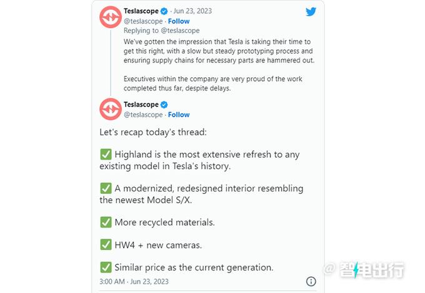The width and height of the screenshot is (425, 293).
Task: Click the green checkmark beside HW4 line
Action: (106, 245)
